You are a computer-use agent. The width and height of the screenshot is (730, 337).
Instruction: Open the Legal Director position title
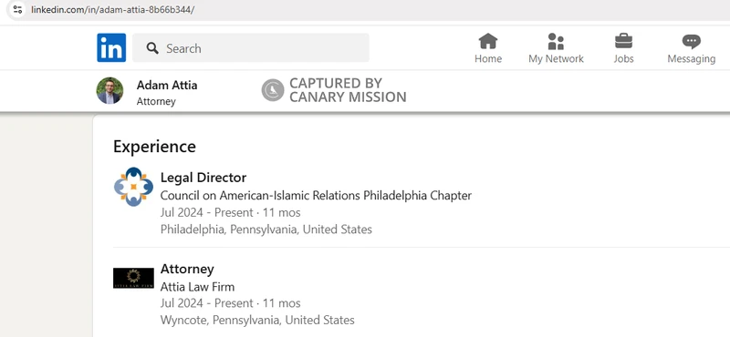tap(203, 178)
